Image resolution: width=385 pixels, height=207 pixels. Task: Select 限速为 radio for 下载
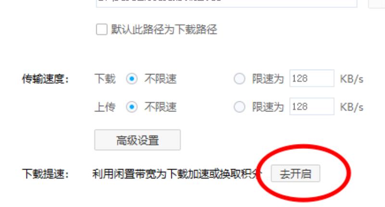[x=239, y=79]
